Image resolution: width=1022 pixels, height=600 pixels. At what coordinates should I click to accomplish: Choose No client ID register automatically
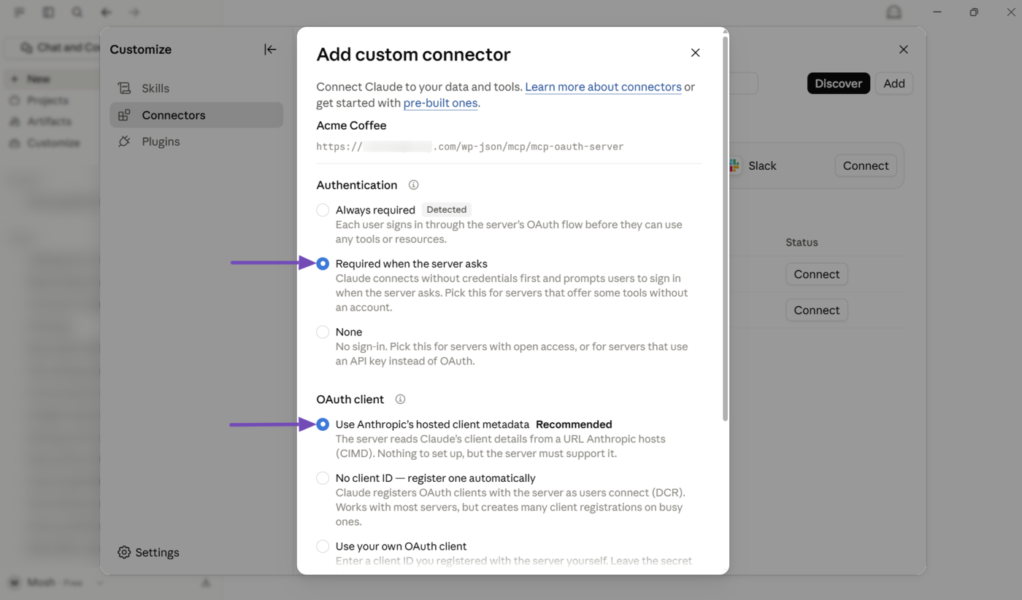pos(323,478)
